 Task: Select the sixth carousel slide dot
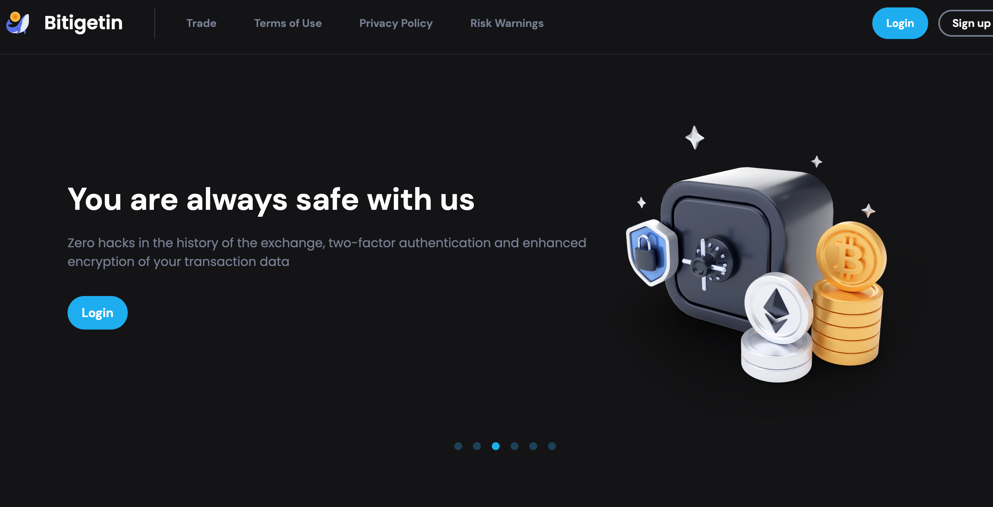click(552, 446)
